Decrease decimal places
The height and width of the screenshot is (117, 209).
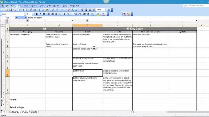80,14
